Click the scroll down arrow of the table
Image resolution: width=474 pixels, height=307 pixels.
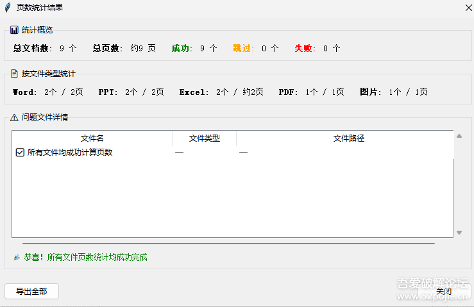coord(459,233)
